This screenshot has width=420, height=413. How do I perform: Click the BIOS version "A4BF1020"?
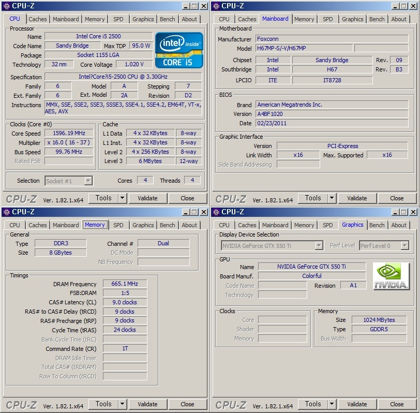click(x=332, y=114)
